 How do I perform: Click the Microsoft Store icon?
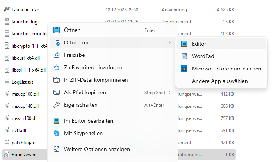(184, 69)
